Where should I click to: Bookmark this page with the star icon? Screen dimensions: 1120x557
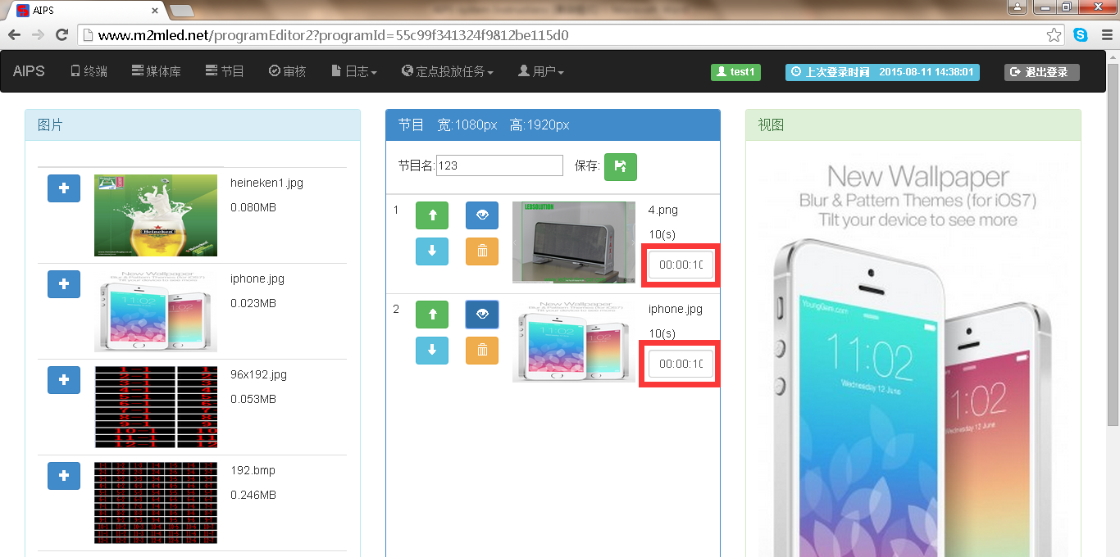[x=1054, y=35]
